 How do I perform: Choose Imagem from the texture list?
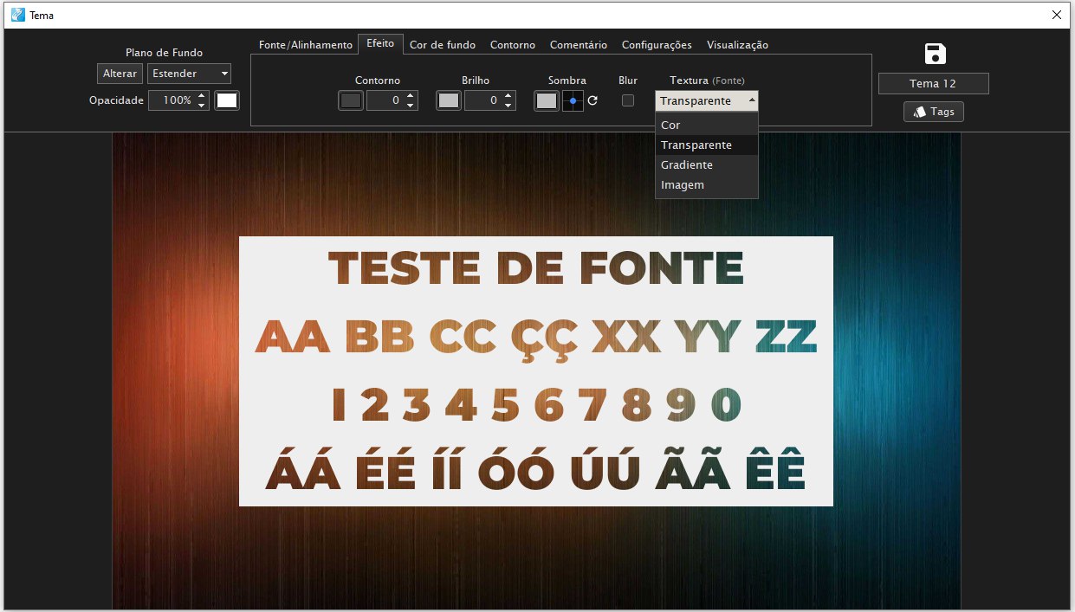(683, 184)
